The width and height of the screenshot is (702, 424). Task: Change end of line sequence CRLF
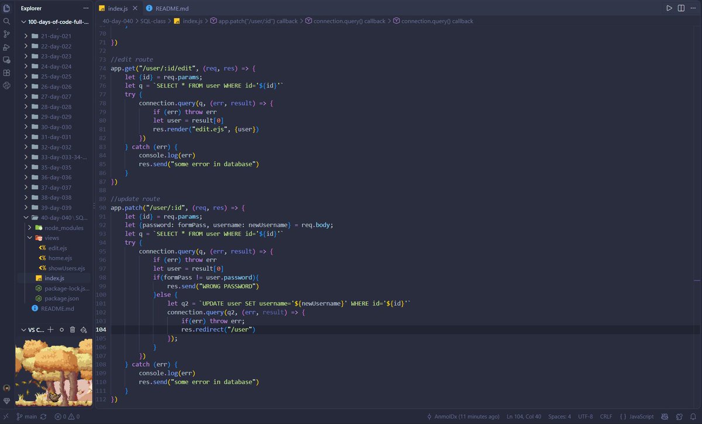605,417
